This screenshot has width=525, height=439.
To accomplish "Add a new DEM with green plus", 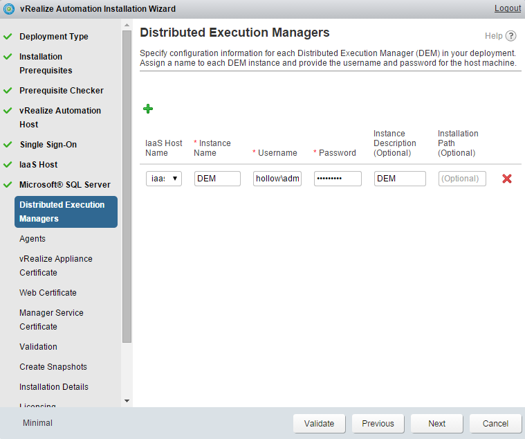I will point(148,109).
